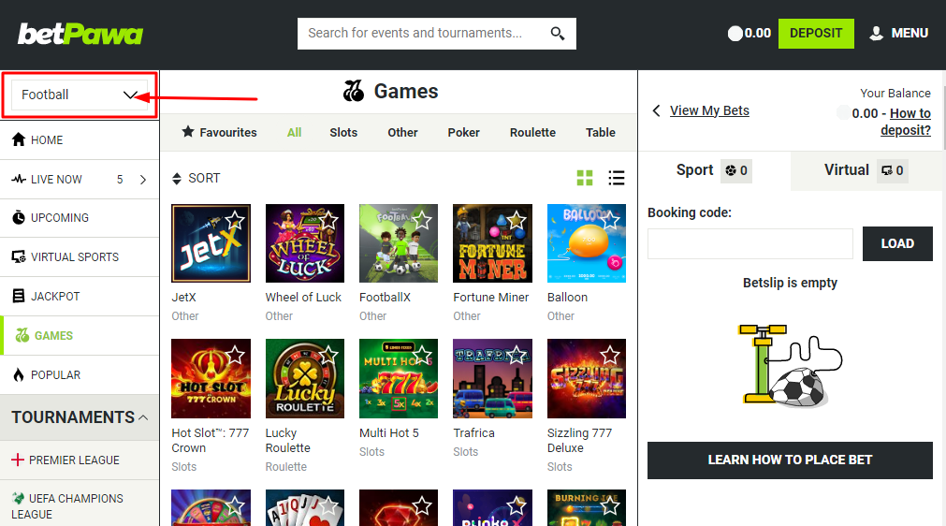
Task: Click the sort arrows icon
Action: (177, 179)
